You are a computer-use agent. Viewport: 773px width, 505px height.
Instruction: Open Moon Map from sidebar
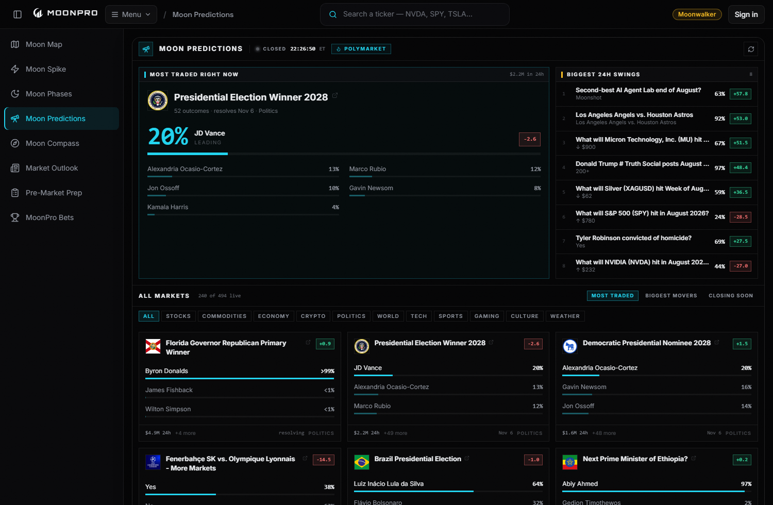tap(62, 44)
